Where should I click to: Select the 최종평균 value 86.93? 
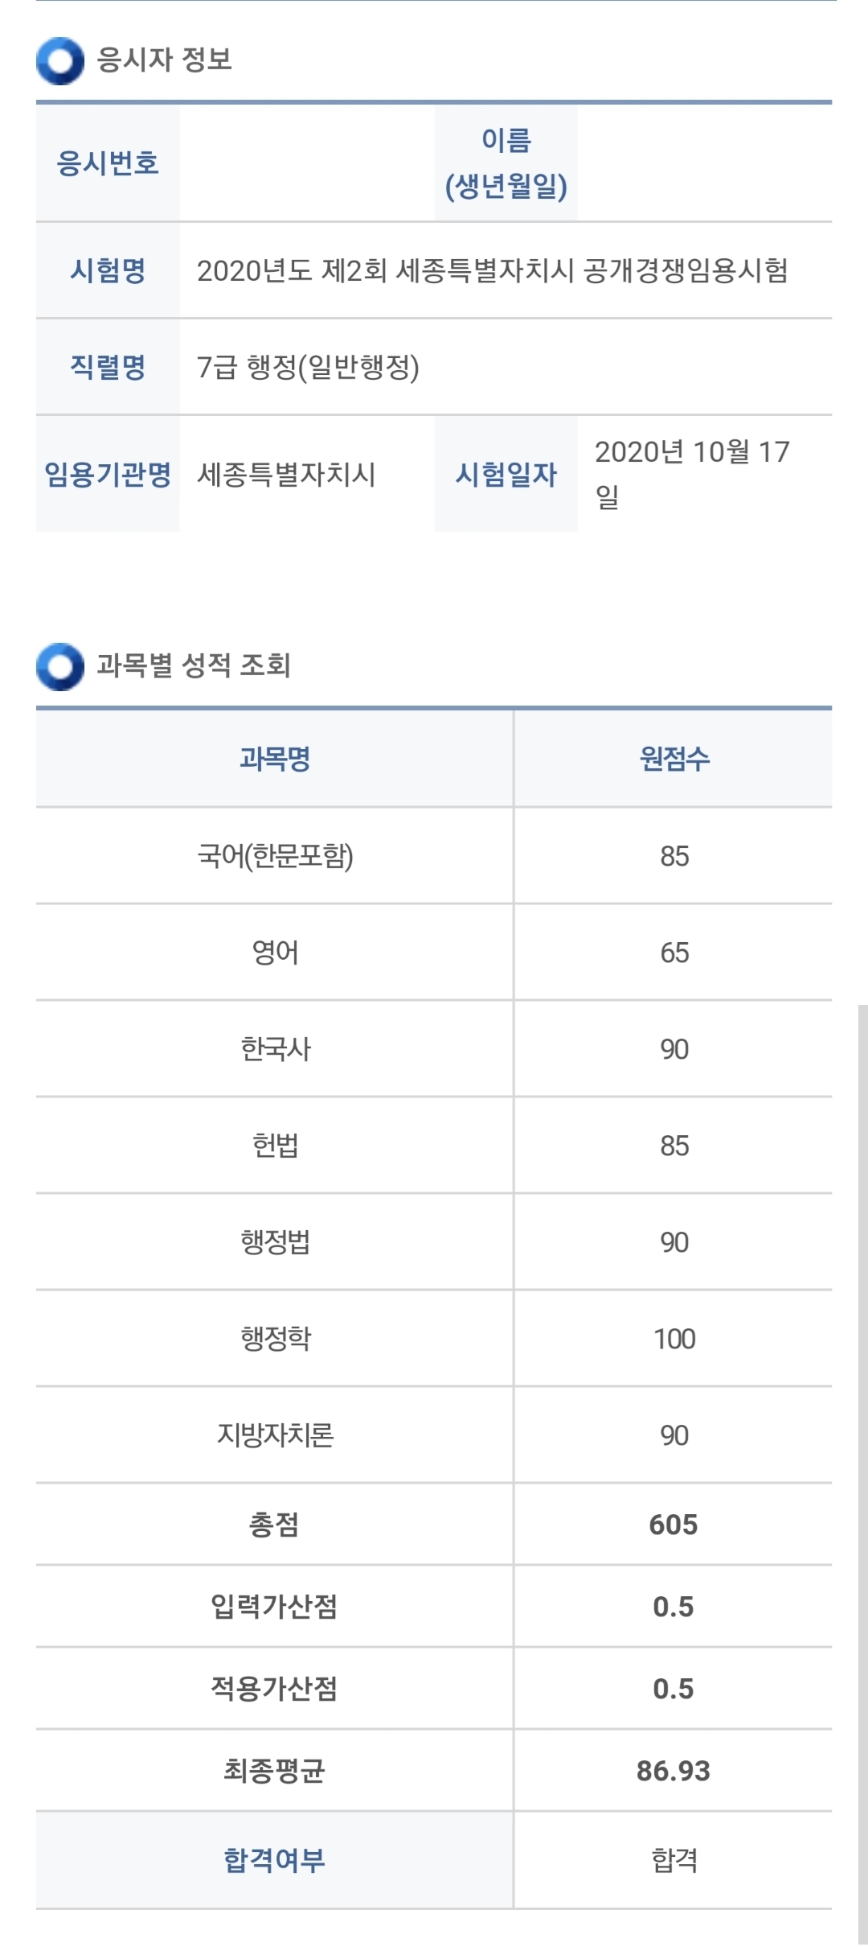(674, 1771)
